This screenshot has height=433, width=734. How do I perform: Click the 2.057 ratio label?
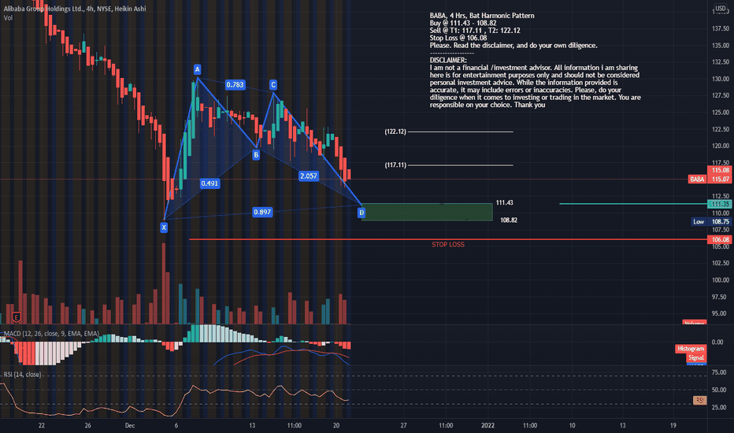[309, 176]
